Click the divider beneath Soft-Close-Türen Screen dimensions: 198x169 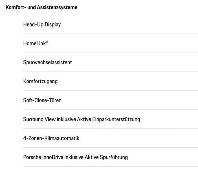coord(110,110)
